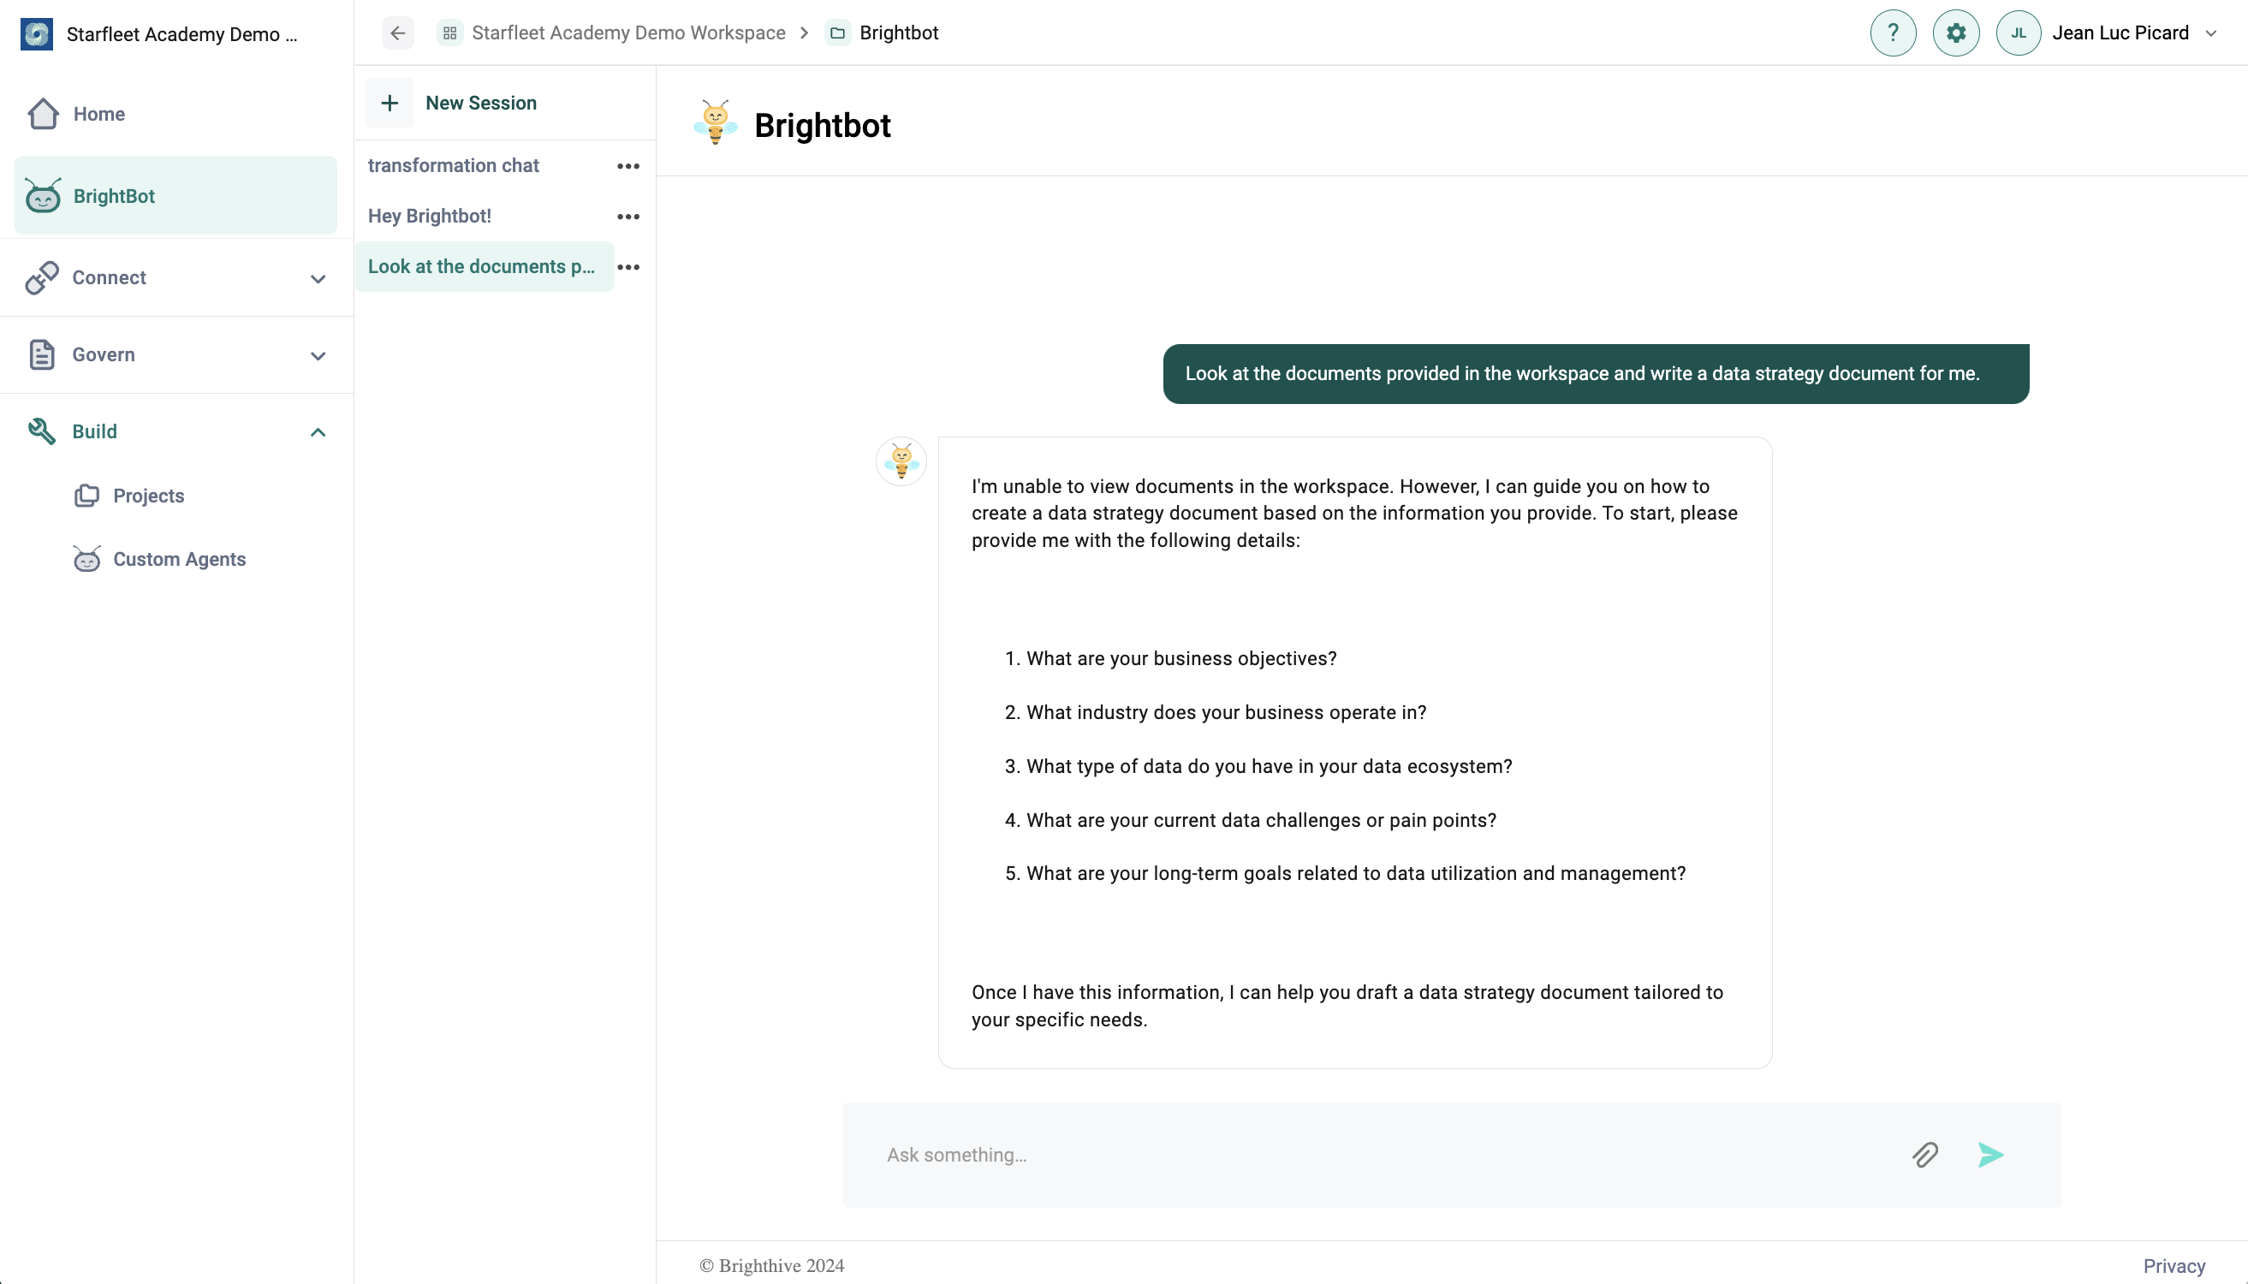Click the Brightbot page title
The height and width of the screenshot is (1284, 2248).
pos(822,125)
